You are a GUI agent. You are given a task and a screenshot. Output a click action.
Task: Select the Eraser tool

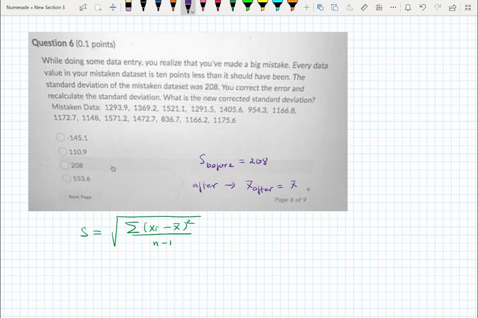click(x=128, y=6)
